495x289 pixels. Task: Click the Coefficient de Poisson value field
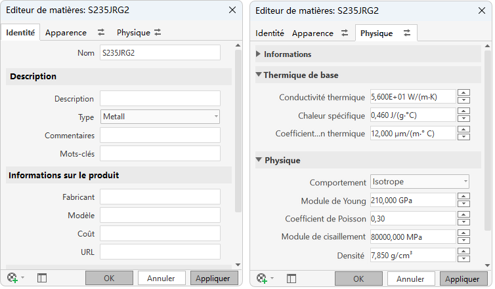413,218
